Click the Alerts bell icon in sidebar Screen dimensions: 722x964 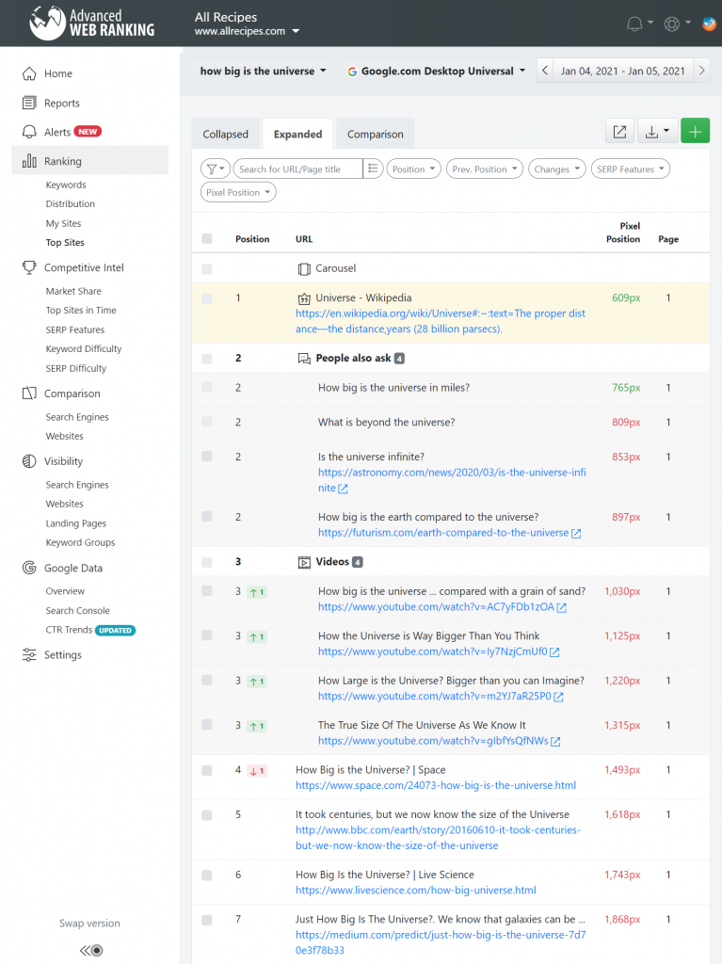coord(29,132)
